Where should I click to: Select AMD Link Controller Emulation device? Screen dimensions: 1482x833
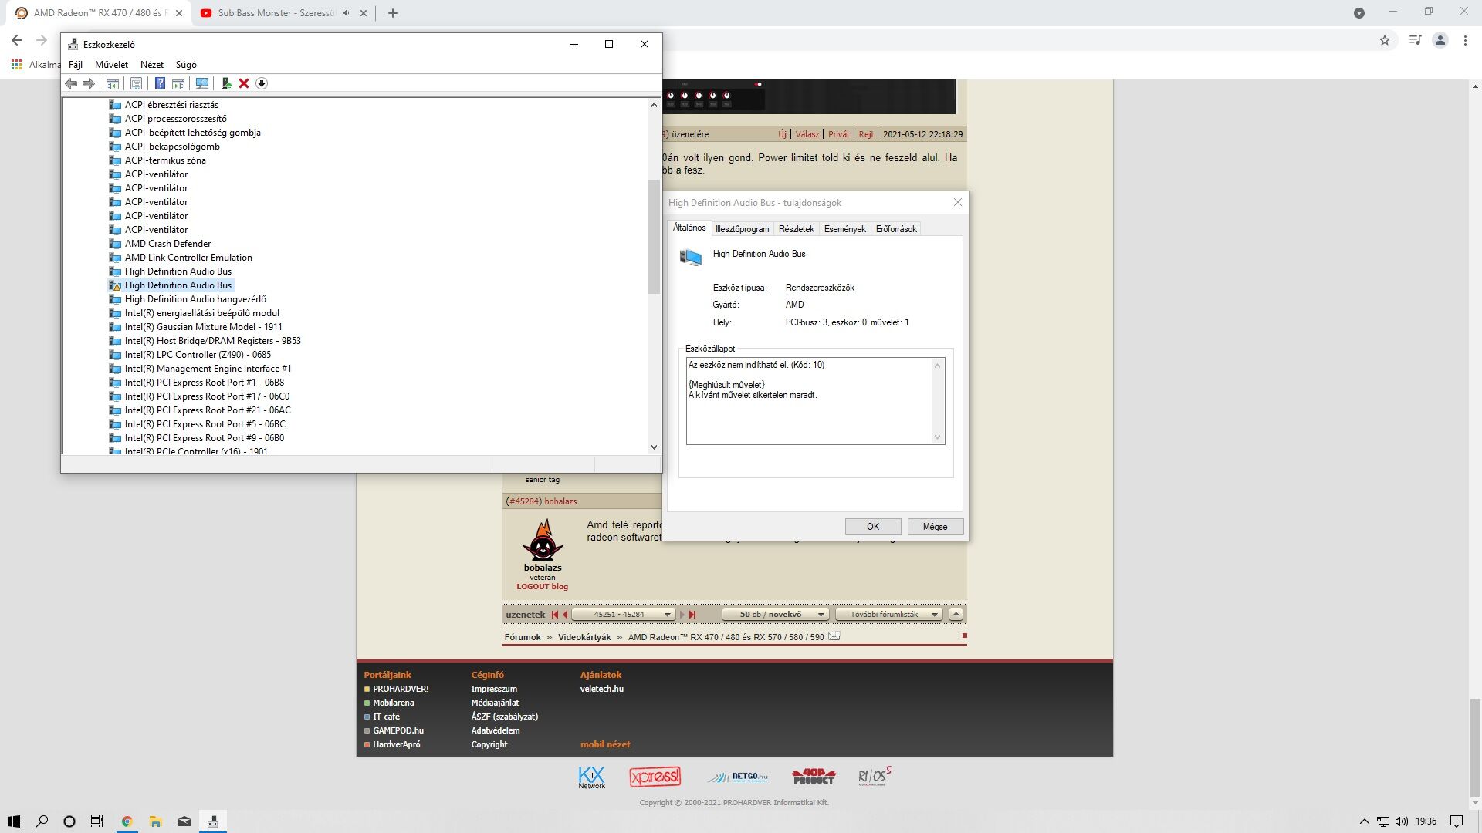tap(188, 258)
